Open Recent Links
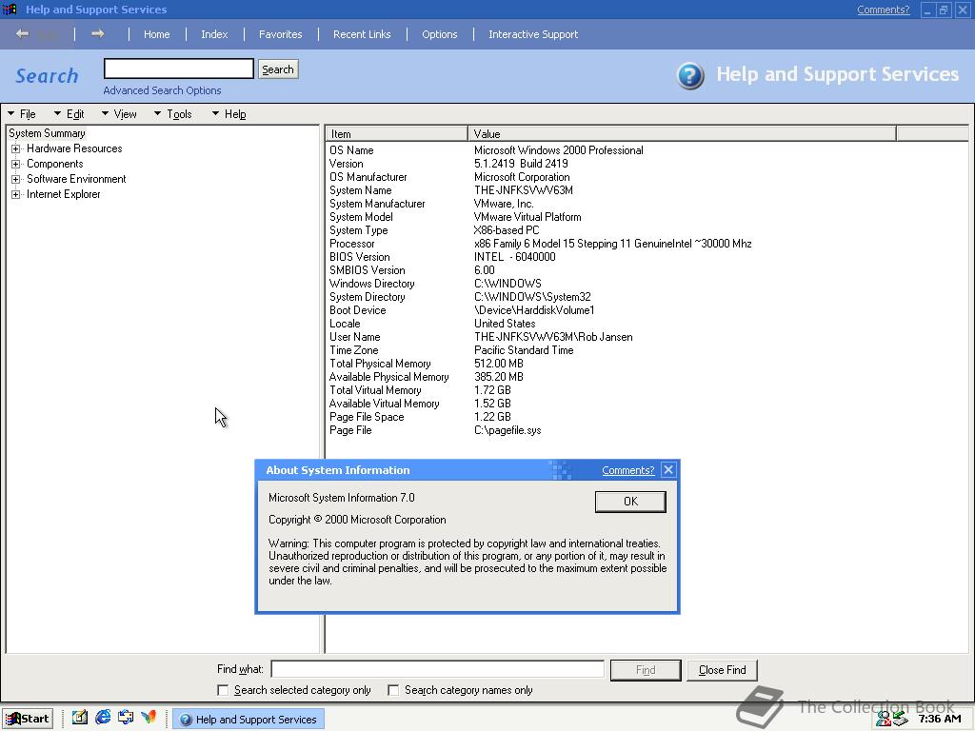This screenshot has width=975, height=731. pos(362,34)
